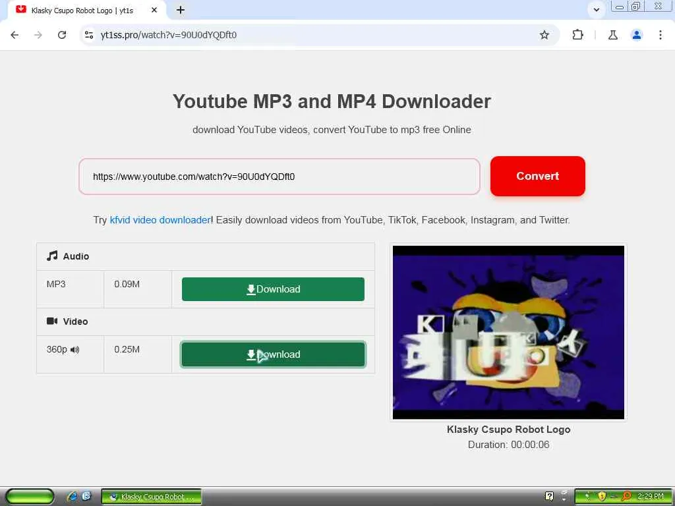This screenshot has width=675, height=506.
Task: Click the red Convert button
Action: click(538, 176)
